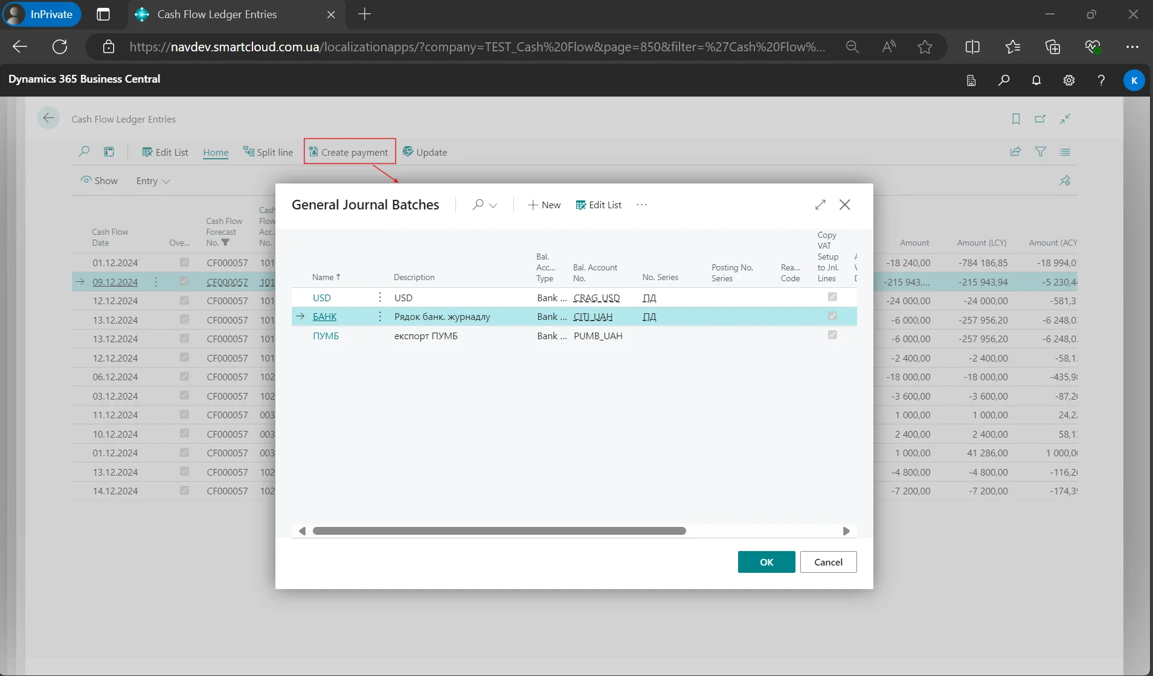Select Edit List in dialog toolbar

[599, 205]
